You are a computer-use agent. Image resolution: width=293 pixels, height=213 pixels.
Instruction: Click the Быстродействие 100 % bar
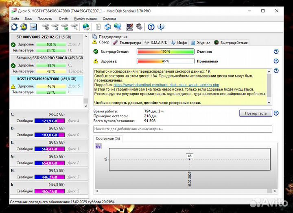point(166,52)
